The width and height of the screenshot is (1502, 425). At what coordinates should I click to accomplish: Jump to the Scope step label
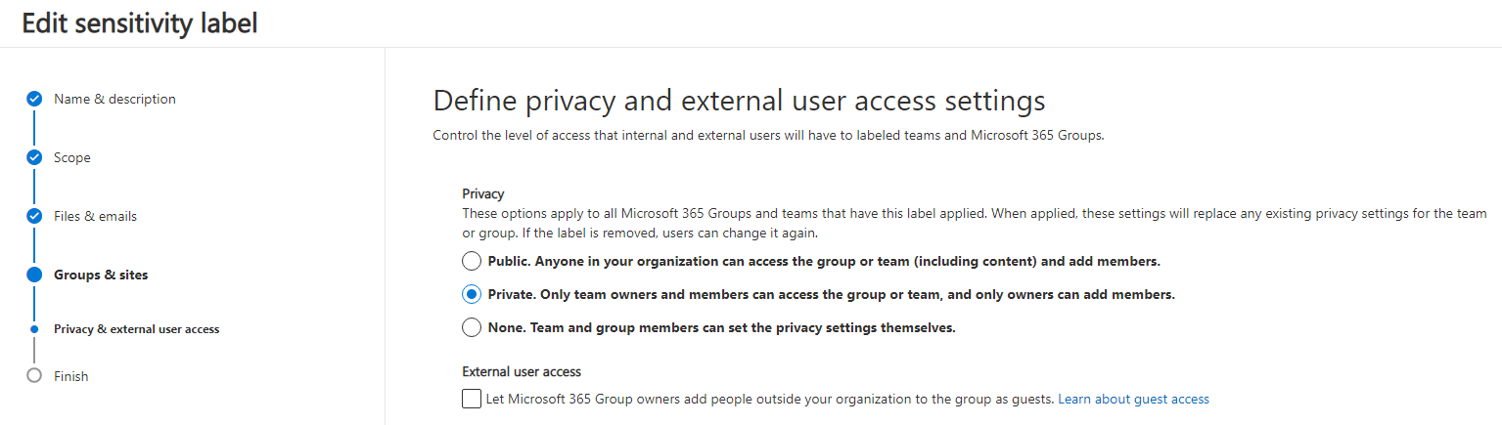(72, 157)
